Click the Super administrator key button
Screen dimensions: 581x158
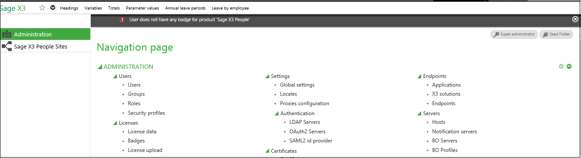pos(514,34)
